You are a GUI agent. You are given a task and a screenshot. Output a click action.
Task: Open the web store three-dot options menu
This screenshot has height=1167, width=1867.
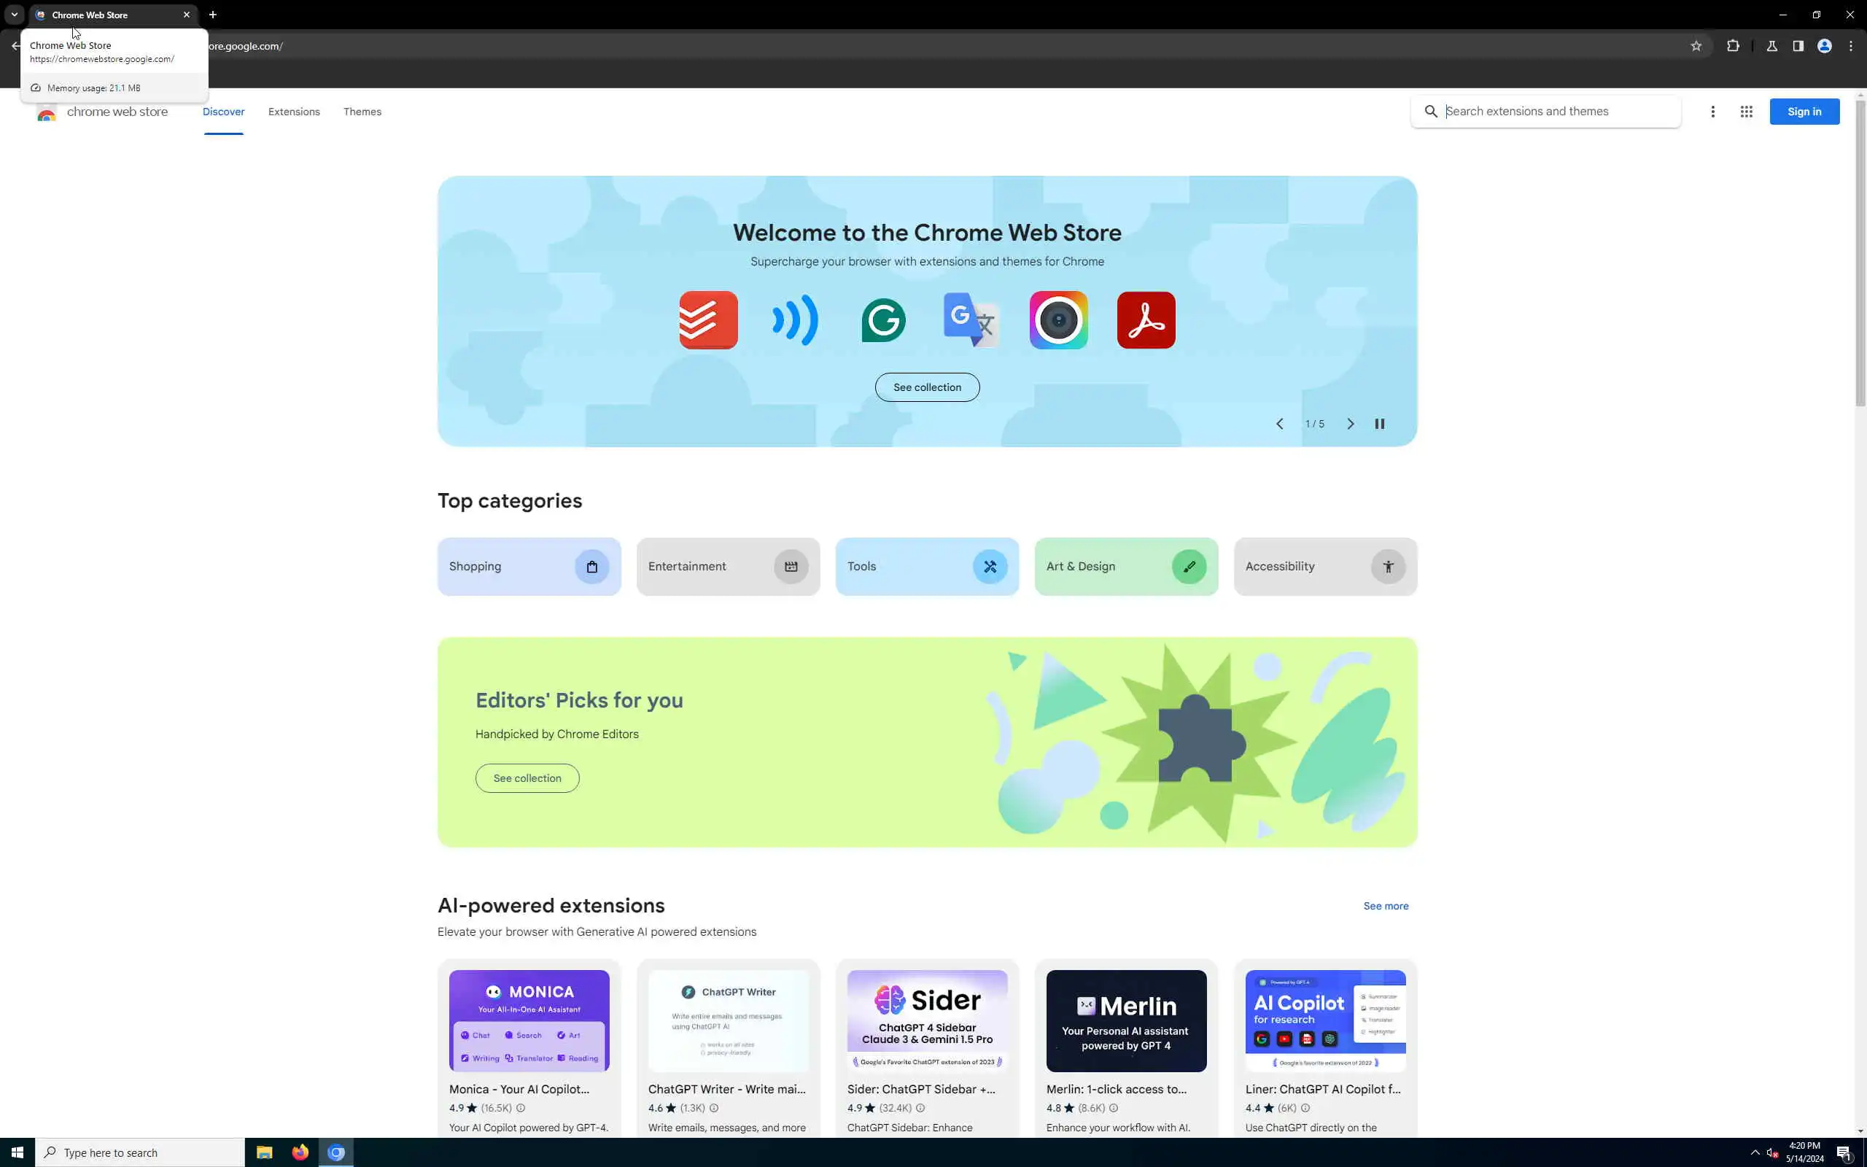(1712, 112)
